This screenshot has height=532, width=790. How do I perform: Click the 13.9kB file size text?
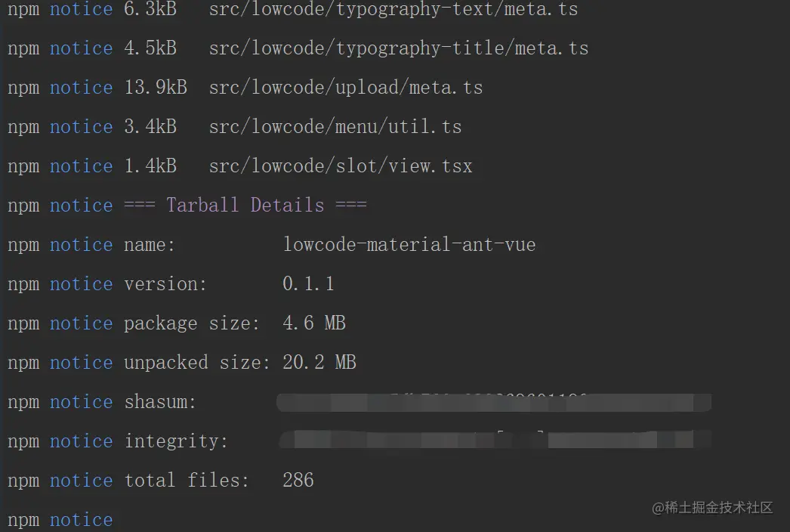pos(156,87)
